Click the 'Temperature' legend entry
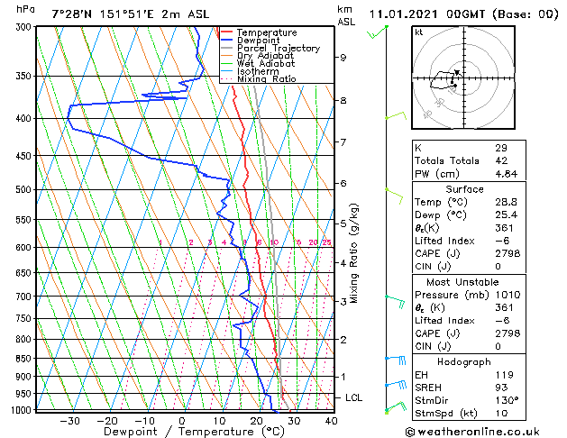 [x=267, y=32]
